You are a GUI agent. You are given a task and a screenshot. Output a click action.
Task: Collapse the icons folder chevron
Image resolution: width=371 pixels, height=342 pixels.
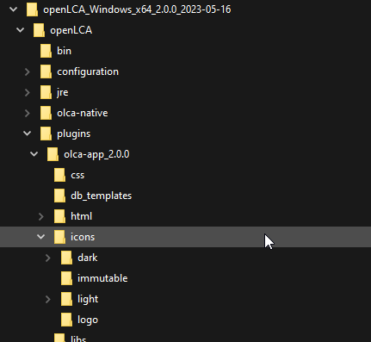[41, 237]
